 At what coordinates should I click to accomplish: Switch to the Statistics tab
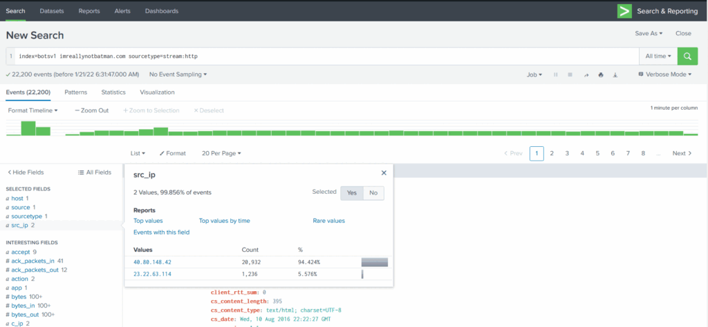[113, 92]
